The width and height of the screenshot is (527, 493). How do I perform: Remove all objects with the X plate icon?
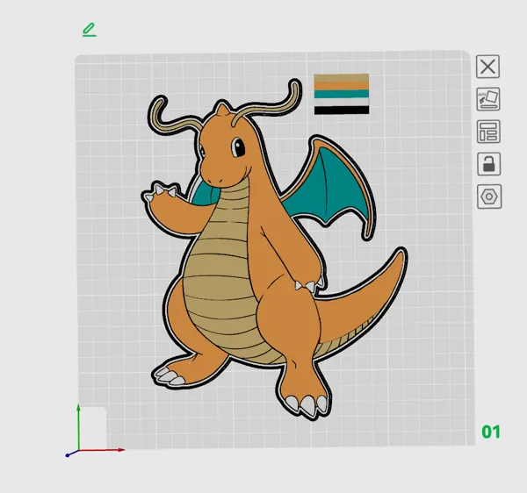pos(487,67)
